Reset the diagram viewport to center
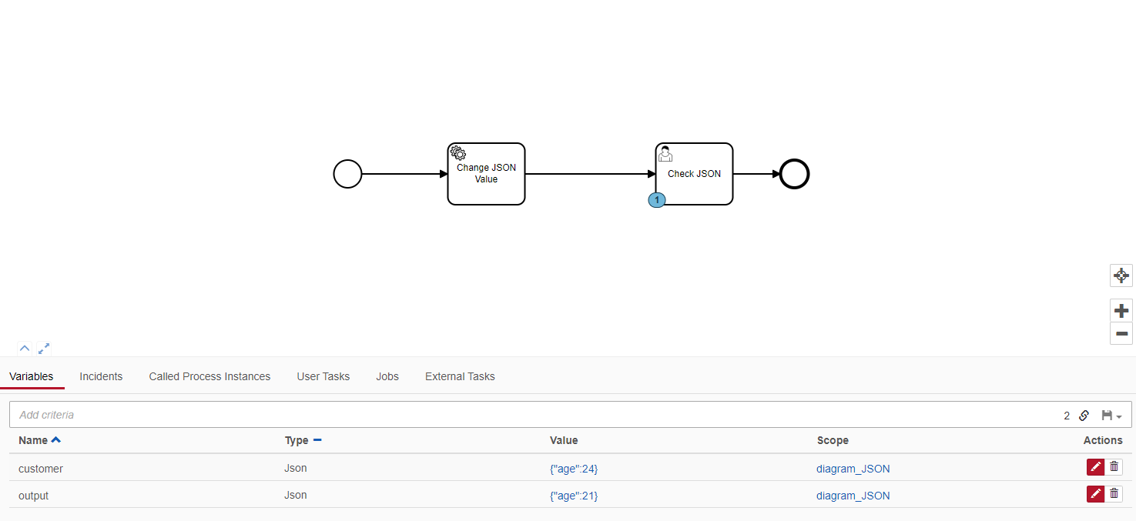Viewport: 1136px width, 521px height. pos(1121,276)
